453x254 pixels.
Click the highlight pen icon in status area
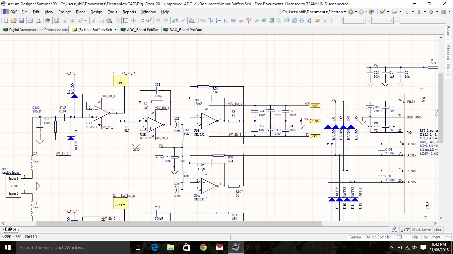[x=394, y=229]
